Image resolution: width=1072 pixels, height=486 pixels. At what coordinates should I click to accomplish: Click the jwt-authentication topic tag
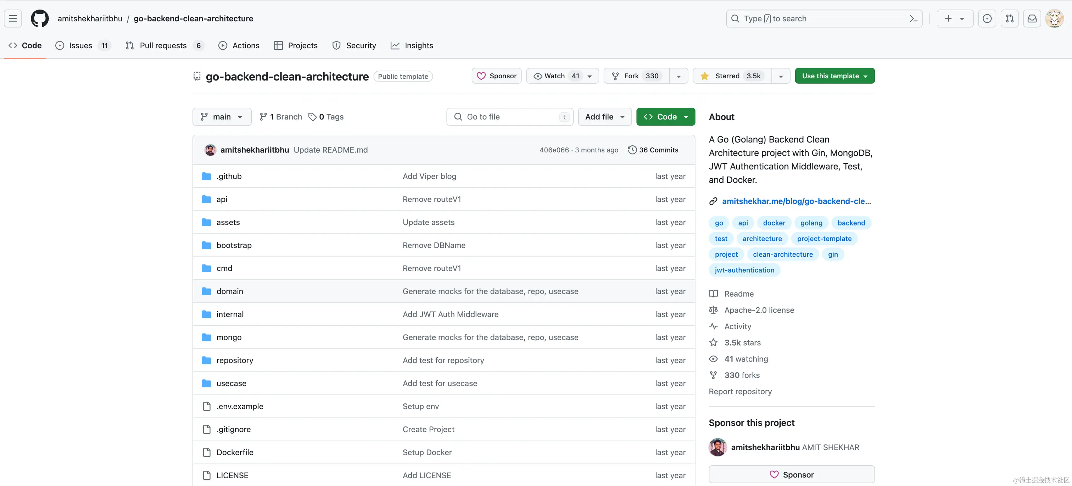click(x=744, y=270)
